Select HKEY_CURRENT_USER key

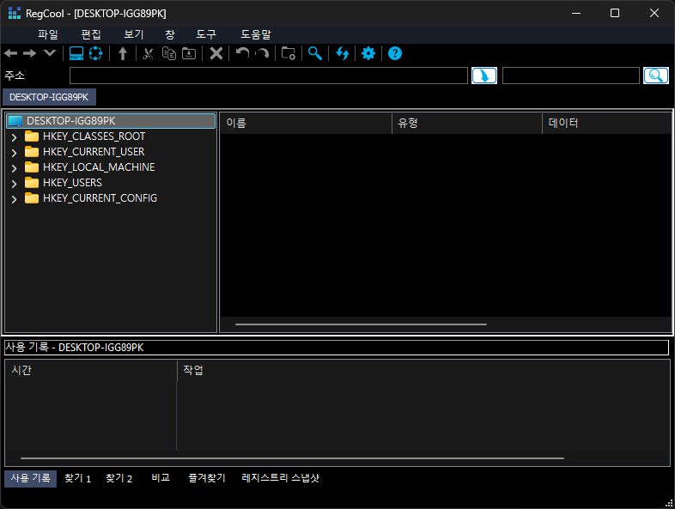point(94,152)
